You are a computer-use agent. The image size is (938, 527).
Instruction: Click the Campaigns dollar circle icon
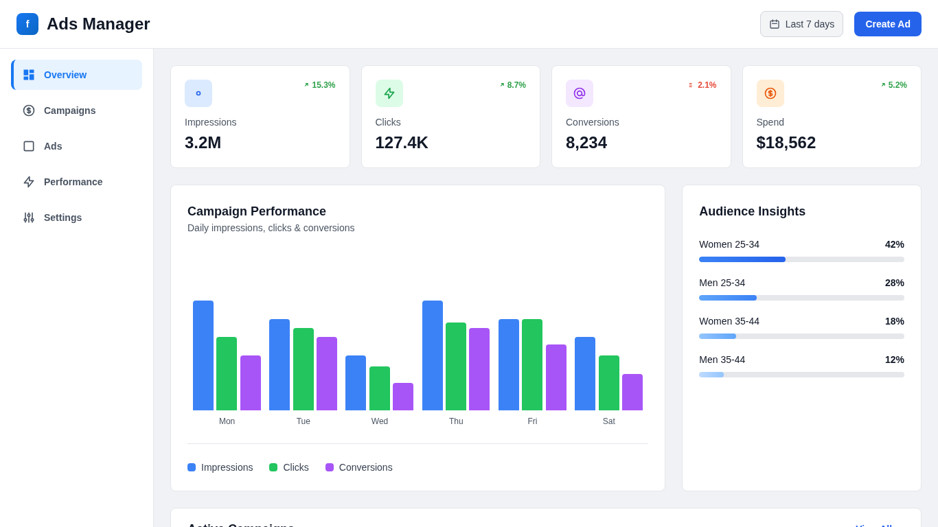pyautogui.click(x=29, y=110)
